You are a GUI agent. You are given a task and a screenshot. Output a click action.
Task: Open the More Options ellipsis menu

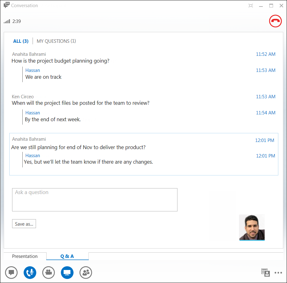point(278,272)
